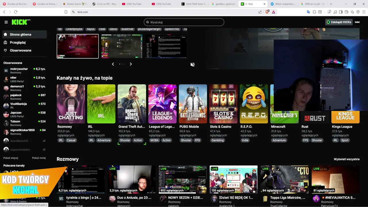The image size is (368, 207).
Task: Click the share page icon
Action: pos(260,12)
